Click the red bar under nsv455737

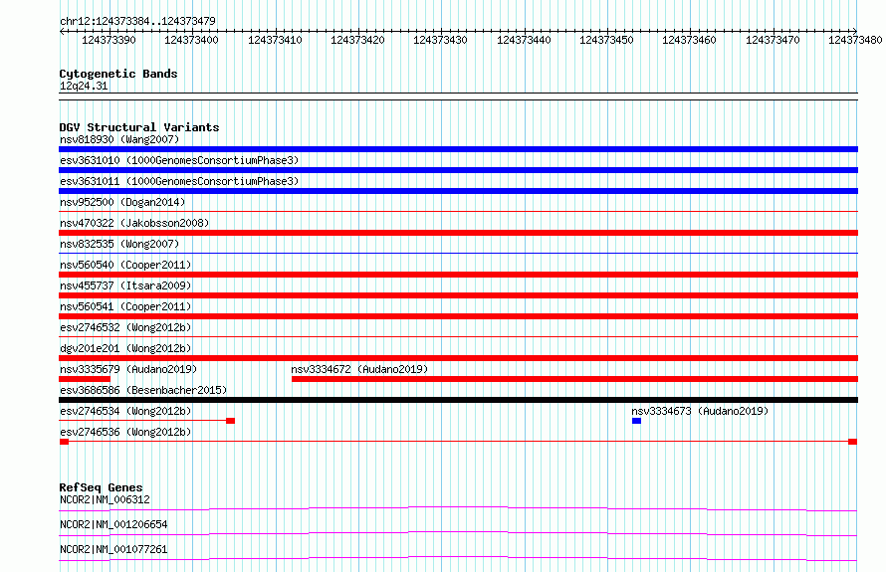[x=458, y=295]
